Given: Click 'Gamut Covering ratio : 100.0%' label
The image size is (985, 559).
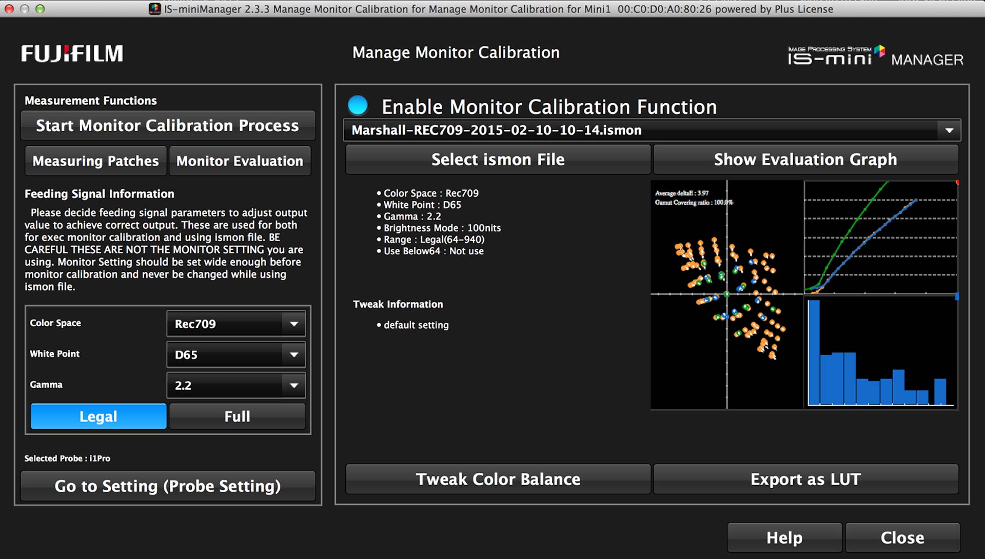Looking at the screenshot, I should pos(694,203).
